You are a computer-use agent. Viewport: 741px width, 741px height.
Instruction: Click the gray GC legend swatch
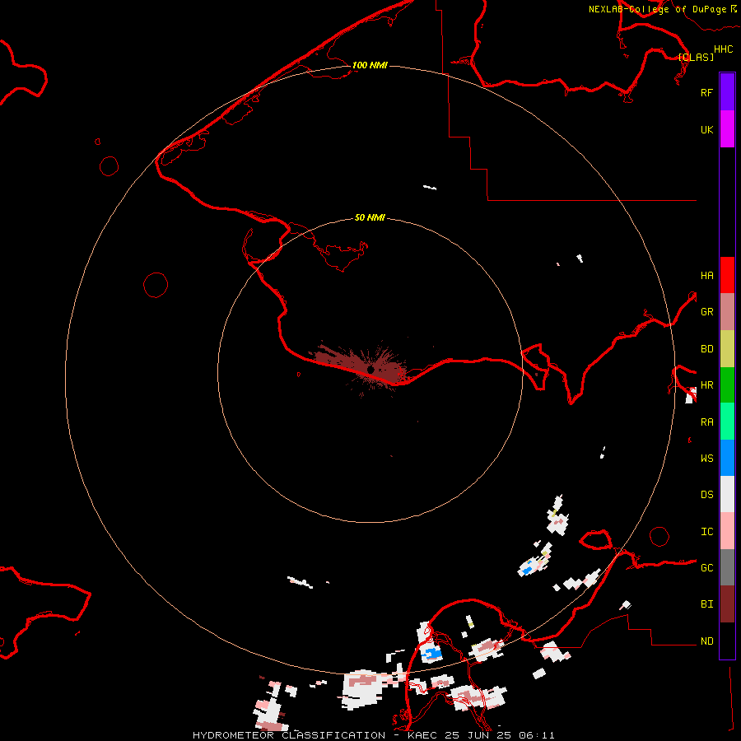tap(727, 567)
